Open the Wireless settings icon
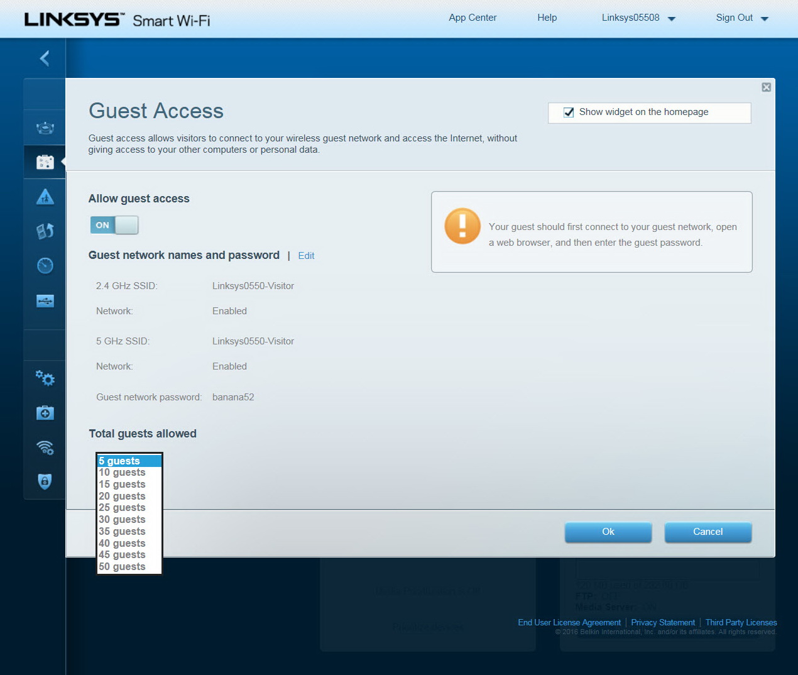The height and width of the screenshot is (675, 798). tap(45, 447)
